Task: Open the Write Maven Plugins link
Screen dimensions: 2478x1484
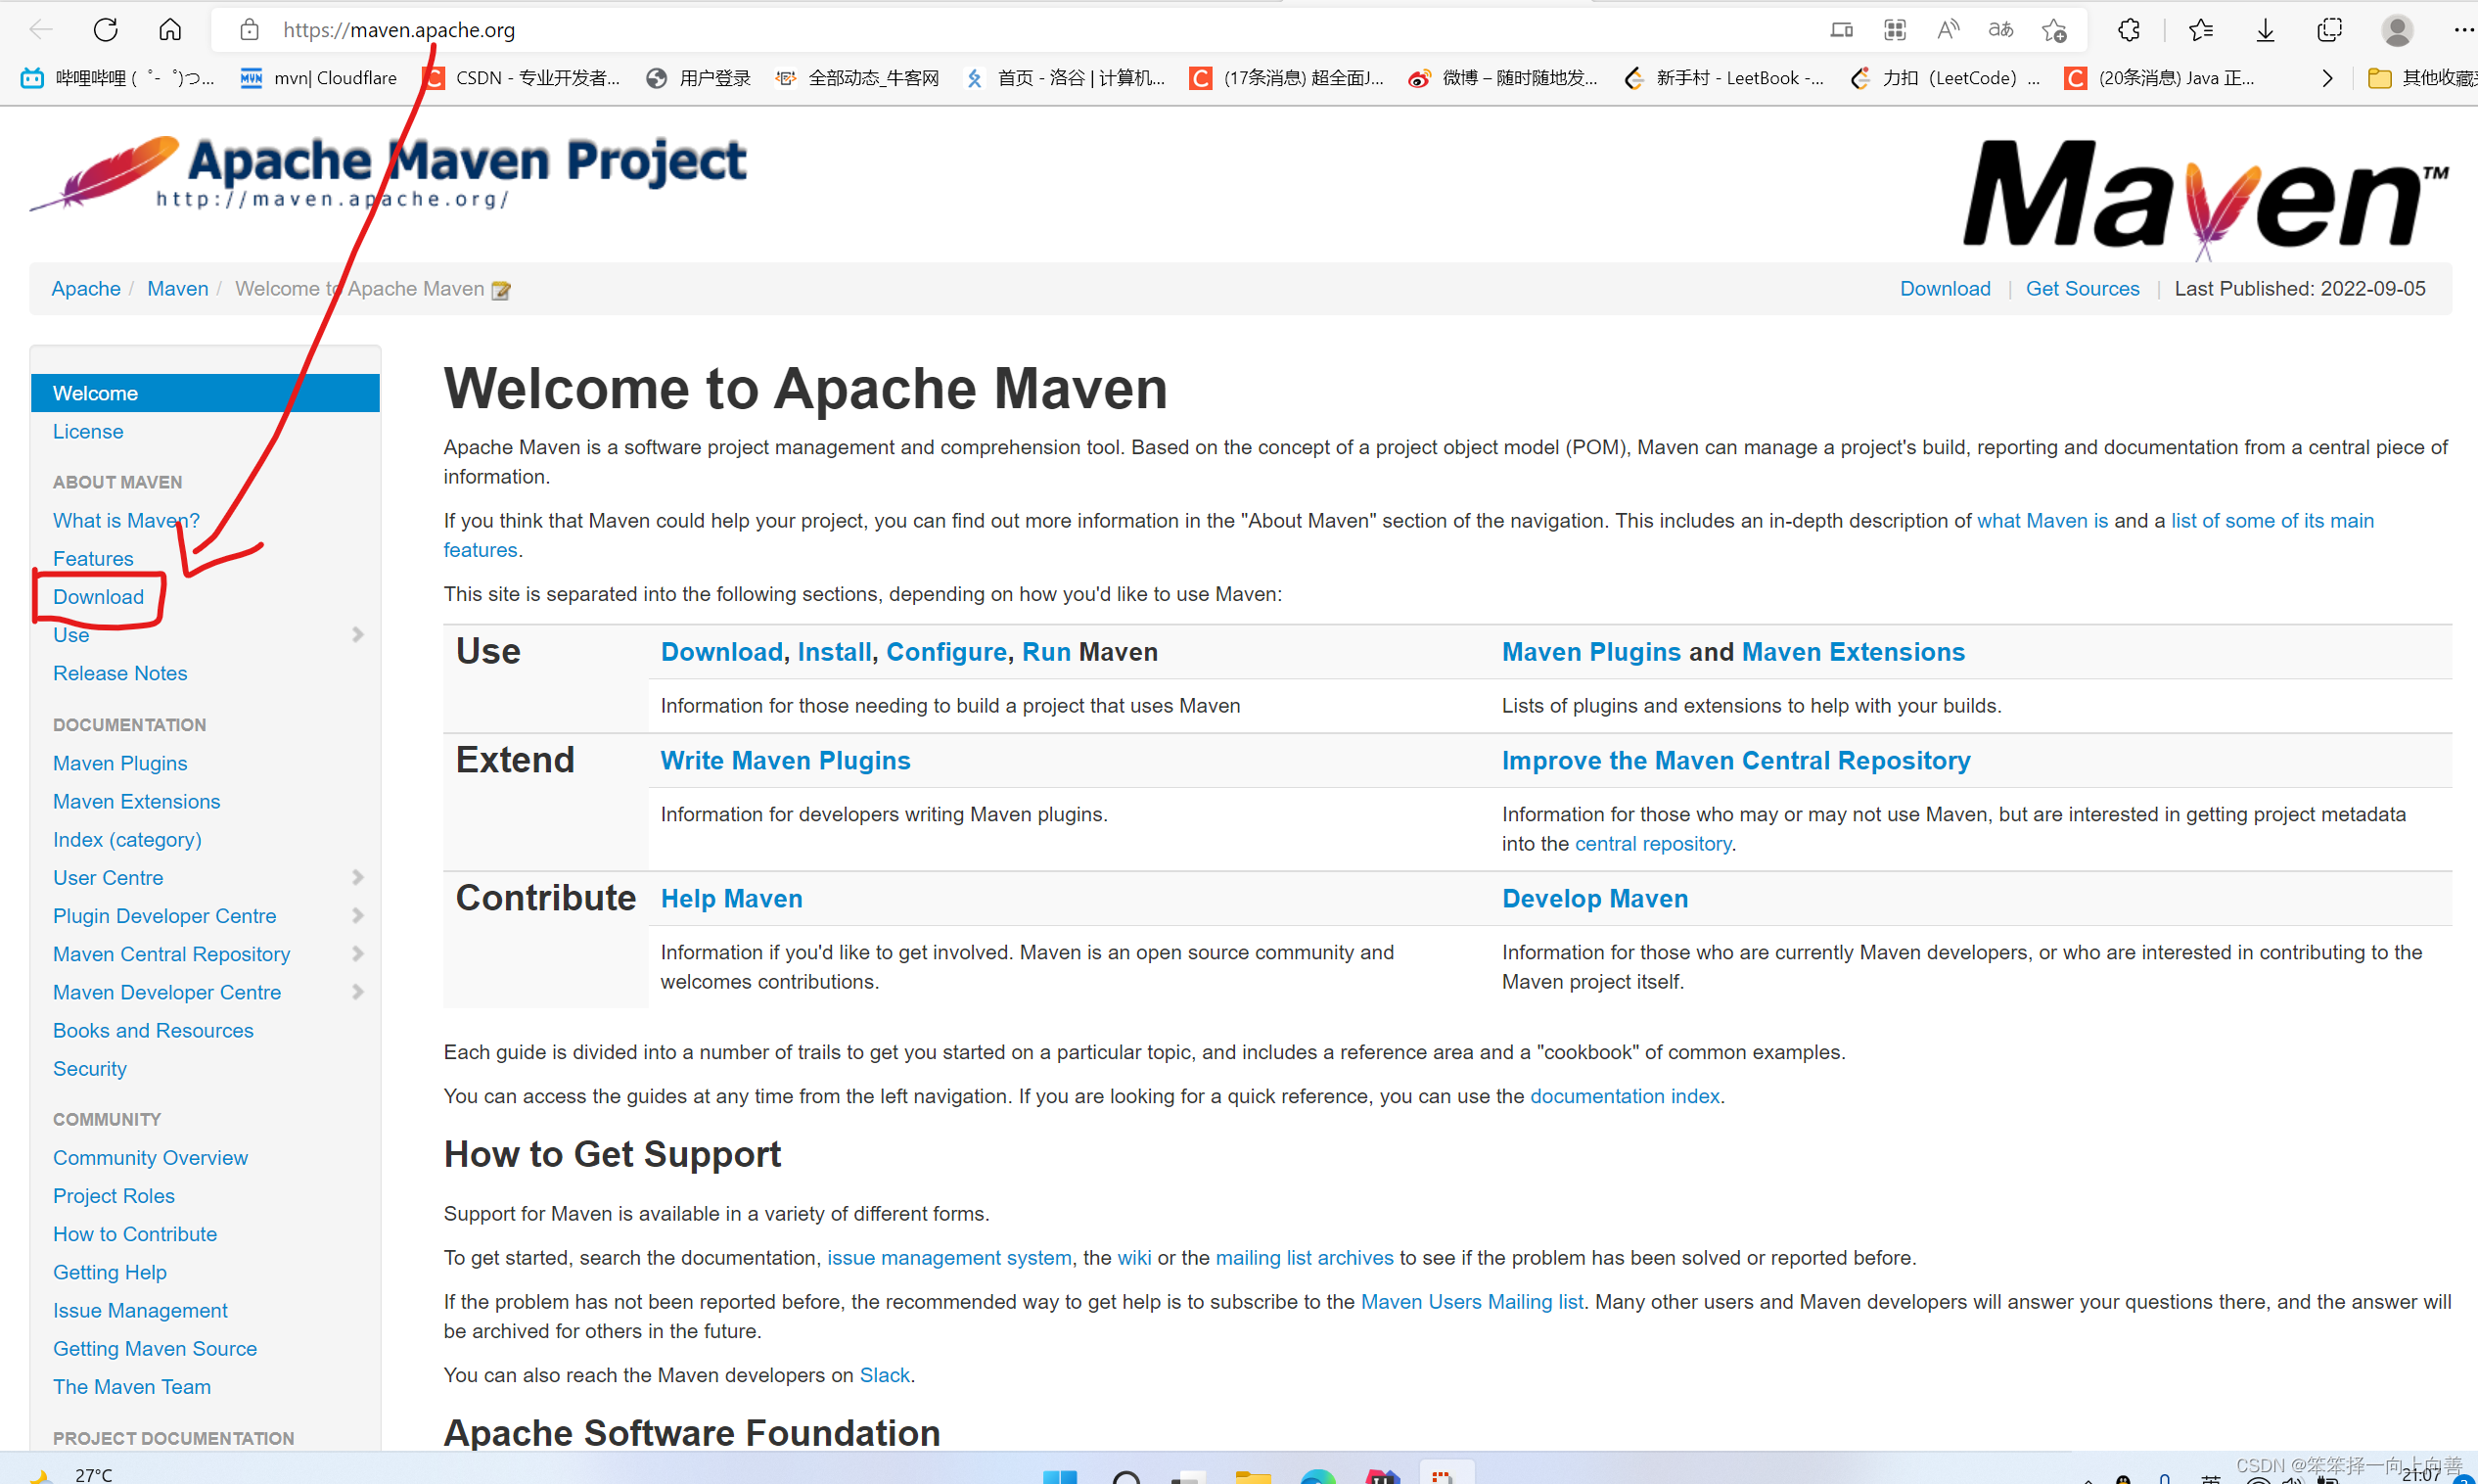Action: (785, 760)
